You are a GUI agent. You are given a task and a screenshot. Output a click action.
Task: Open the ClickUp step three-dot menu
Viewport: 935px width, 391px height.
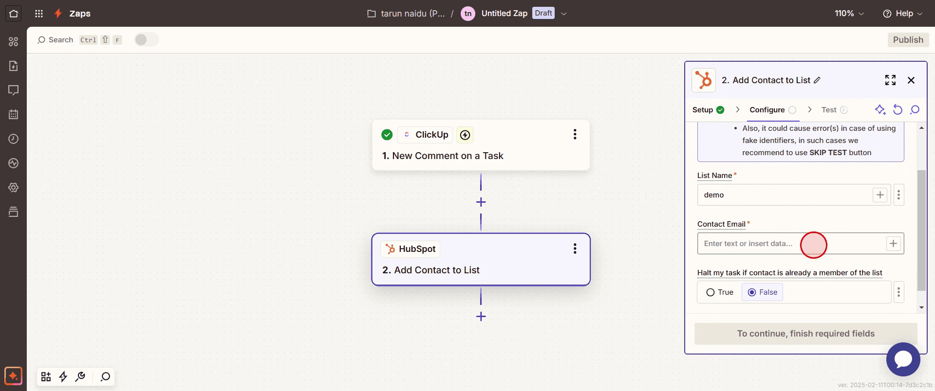(575, 134)
